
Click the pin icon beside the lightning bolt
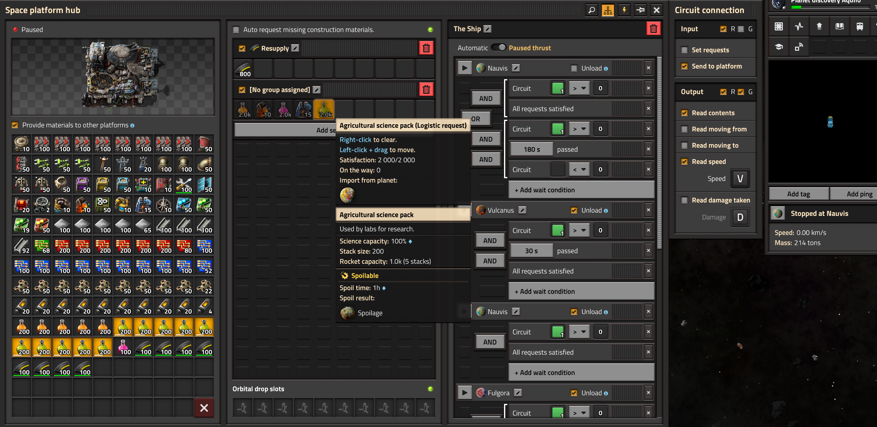640,10
